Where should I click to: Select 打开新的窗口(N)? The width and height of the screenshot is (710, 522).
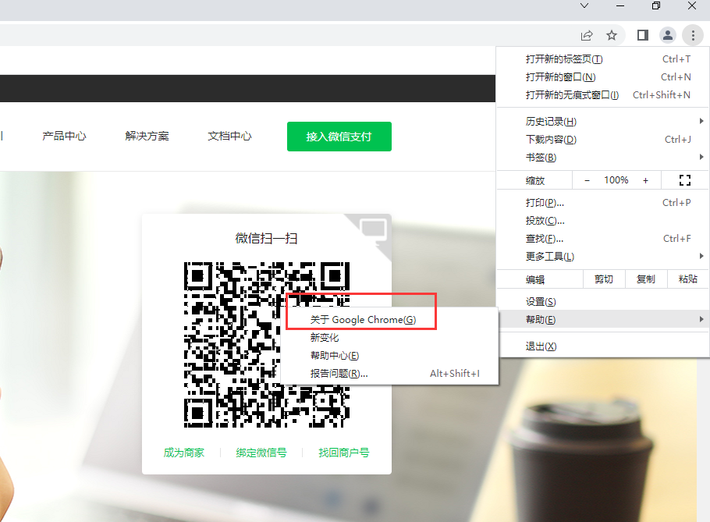point(602,77)
